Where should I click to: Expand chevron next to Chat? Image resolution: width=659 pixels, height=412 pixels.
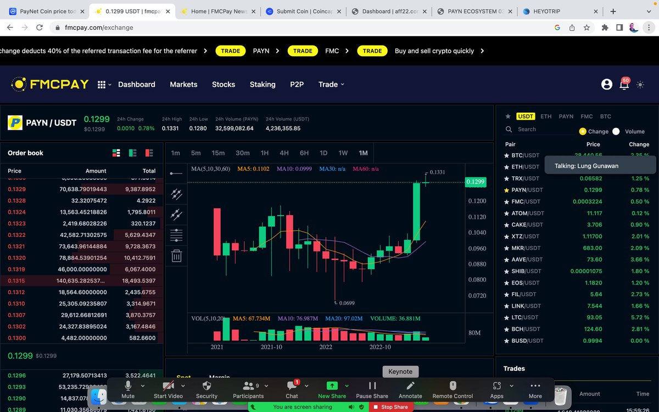pyautogui.click(x=306, y=386)
